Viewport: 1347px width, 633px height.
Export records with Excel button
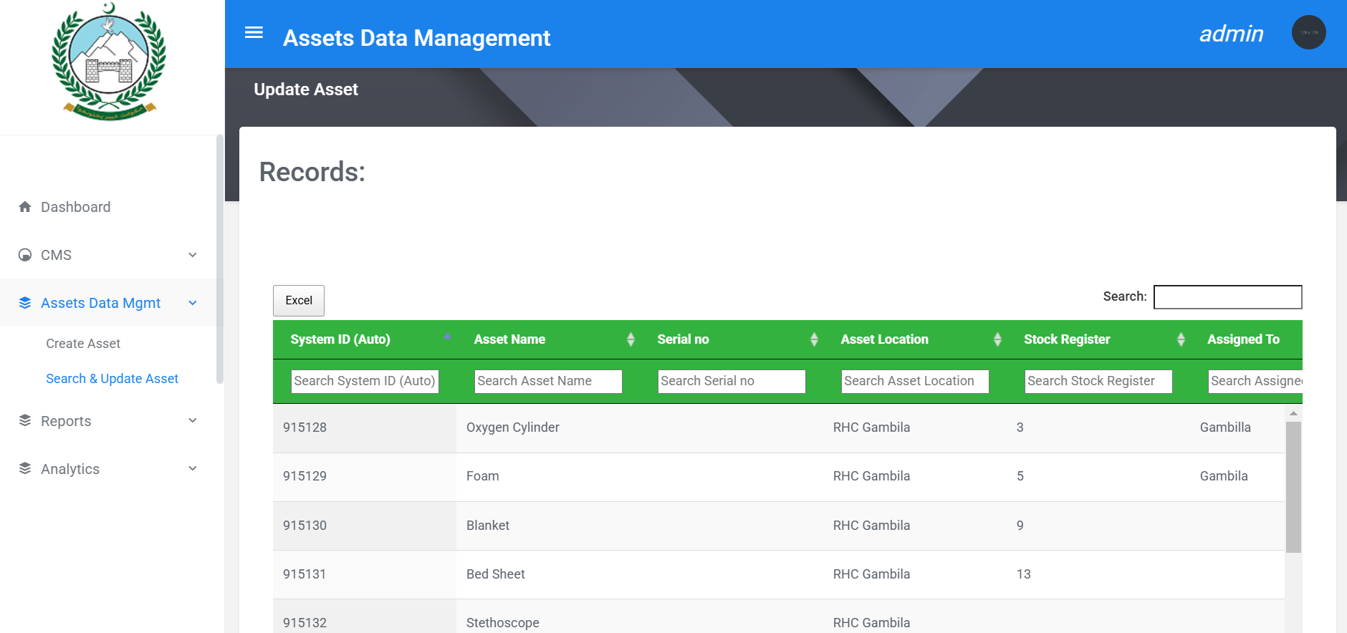pos(299,301)
